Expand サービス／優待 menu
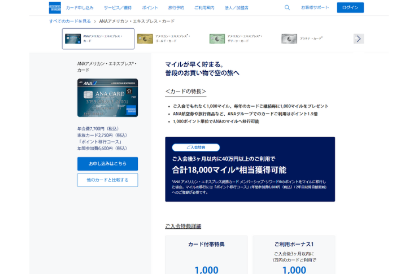 117,8
